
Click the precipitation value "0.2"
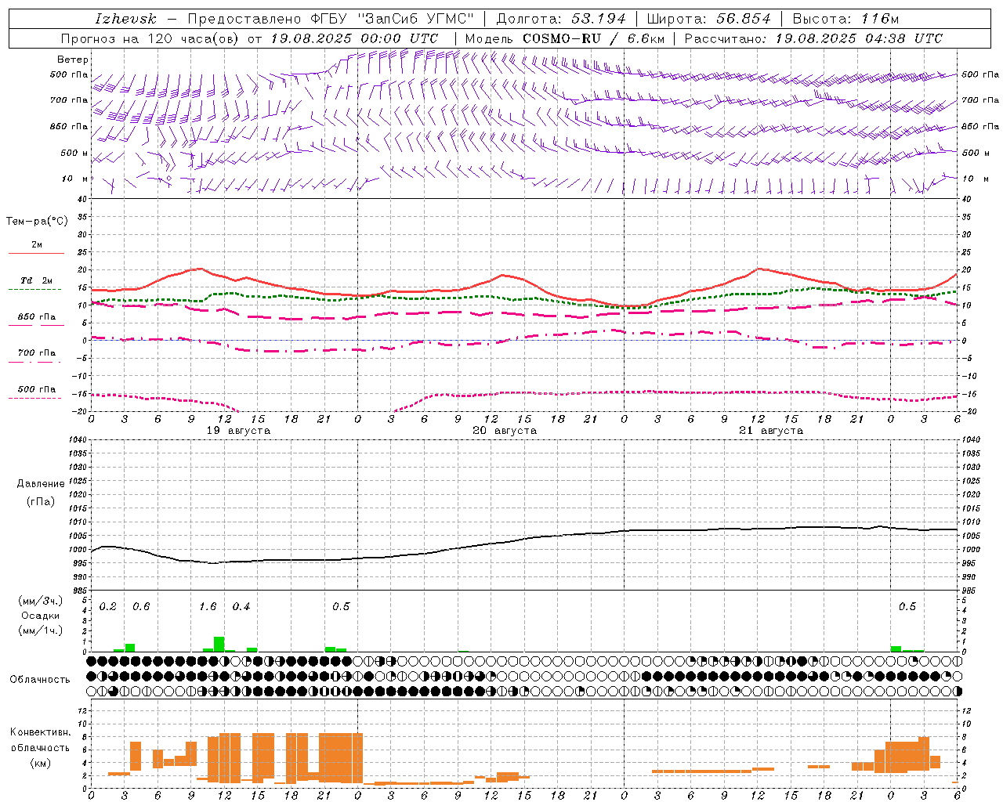pos(108,606)
